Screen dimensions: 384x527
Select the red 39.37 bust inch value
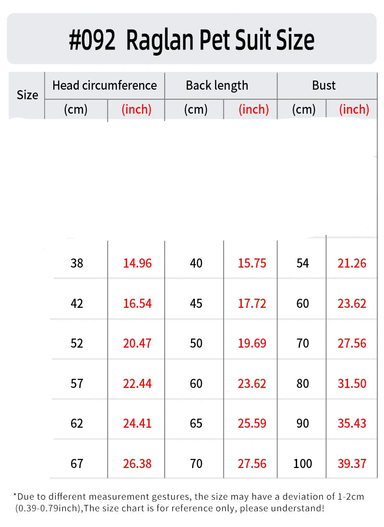tap(352, 464)
